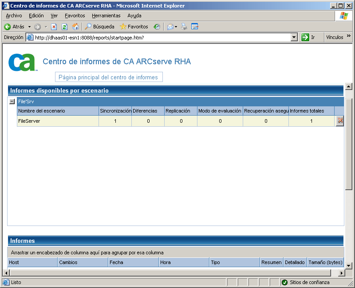Delete the FileServer report with the red X
The height and width of the screenshot is (288, 355).
pos(339,121)
